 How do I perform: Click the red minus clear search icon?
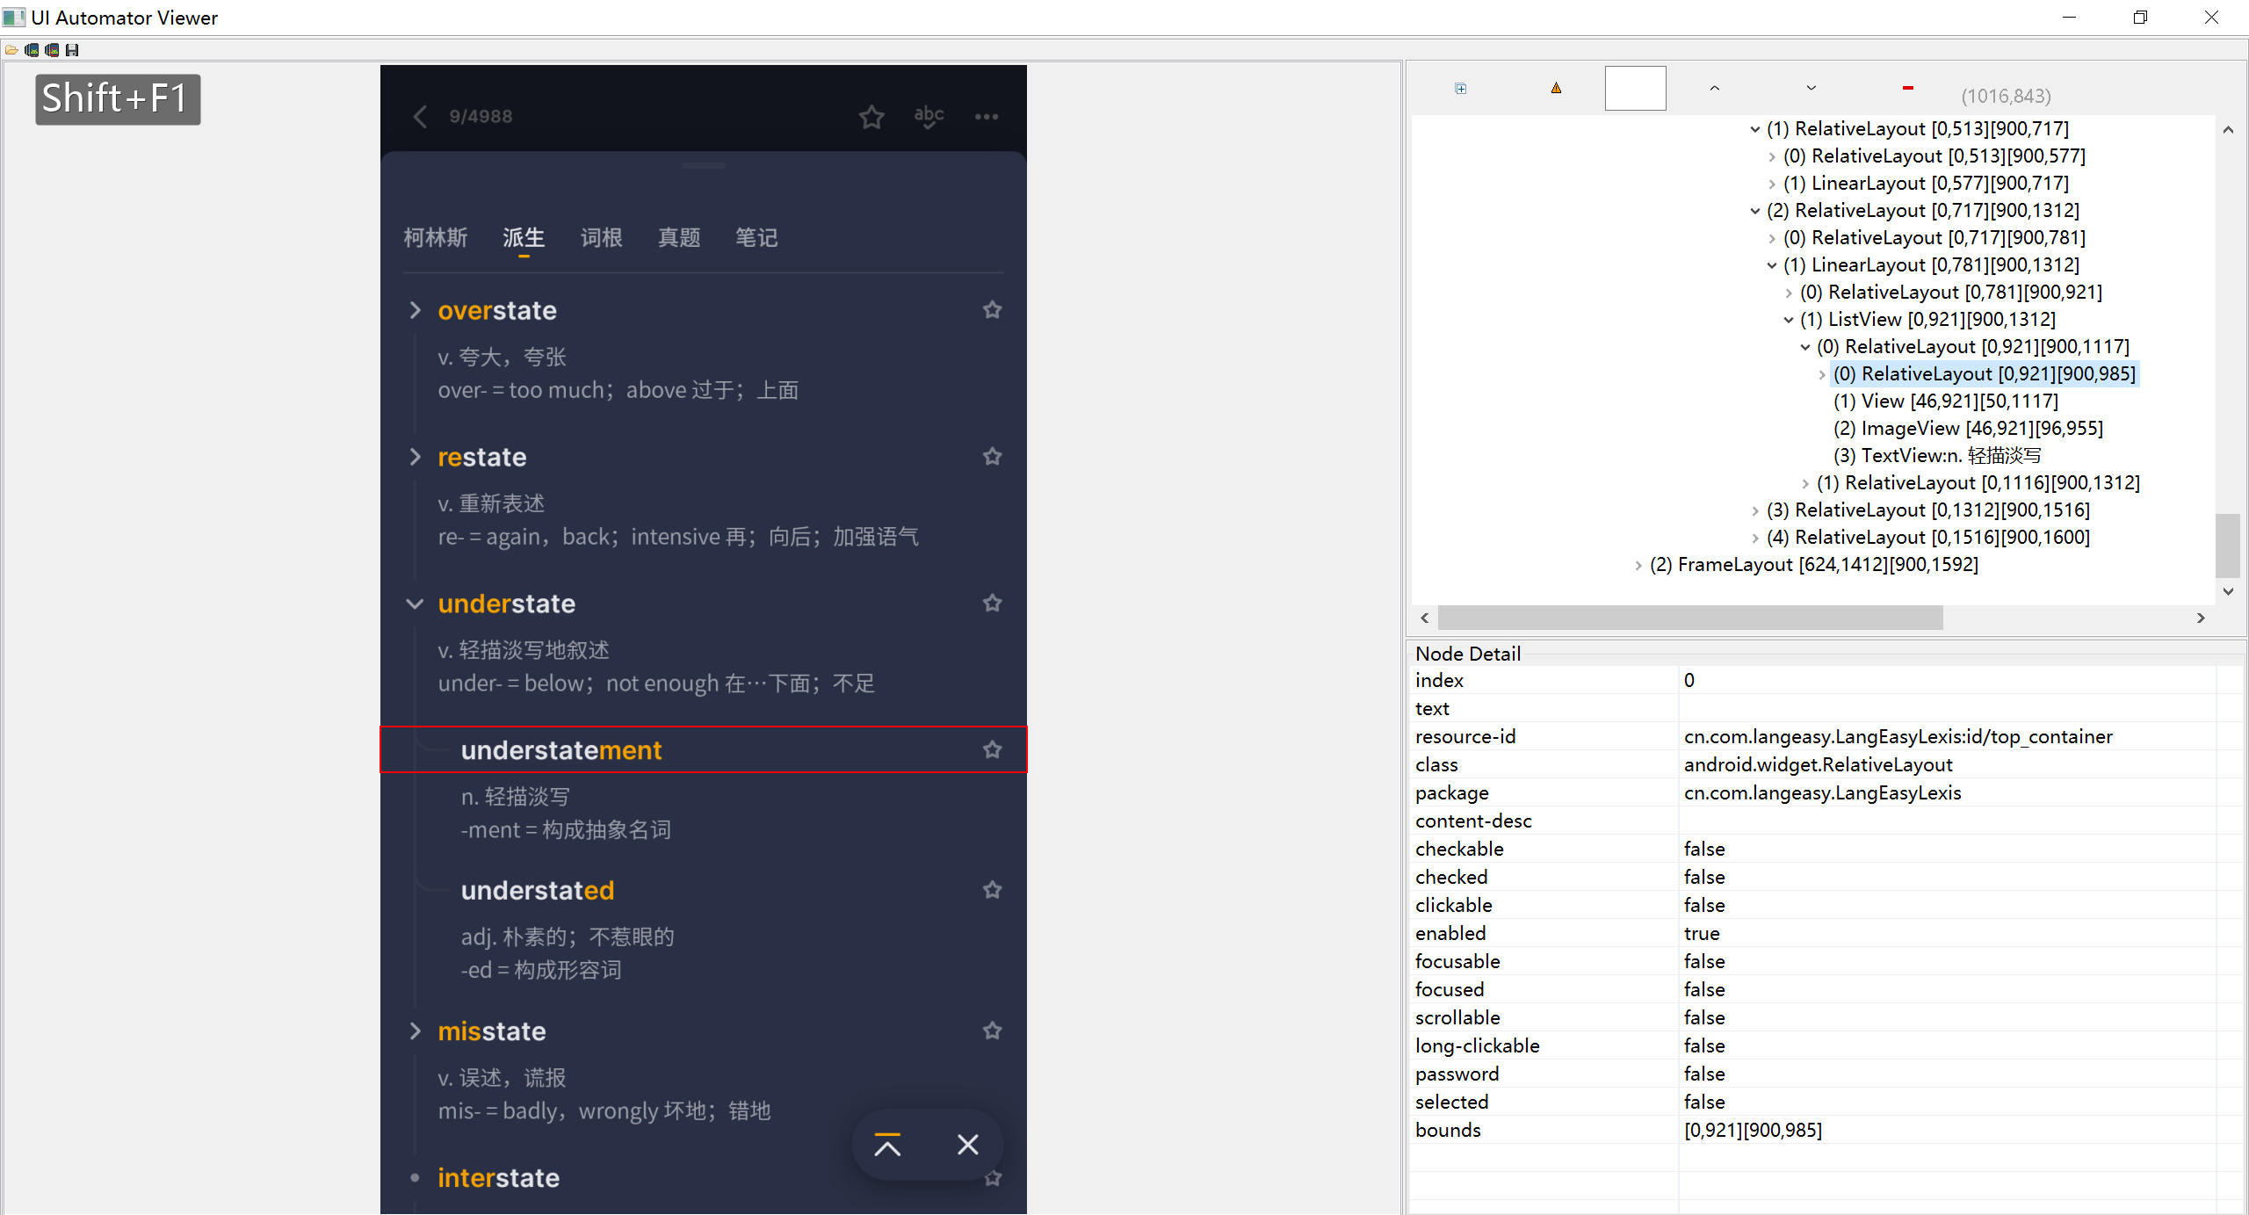tap(1907, 88)
